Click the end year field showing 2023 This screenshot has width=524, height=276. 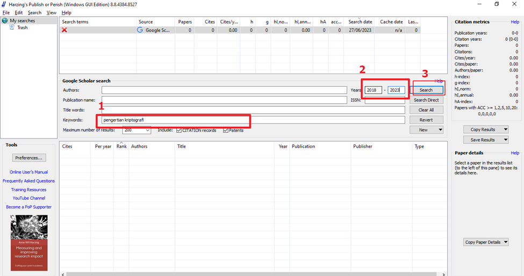click(396, 90)
